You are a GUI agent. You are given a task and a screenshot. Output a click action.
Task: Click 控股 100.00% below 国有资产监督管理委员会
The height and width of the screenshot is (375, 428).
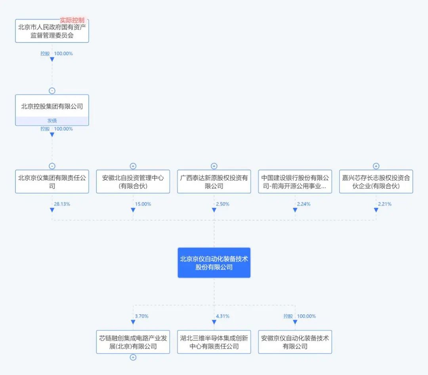tap(57, 54)
